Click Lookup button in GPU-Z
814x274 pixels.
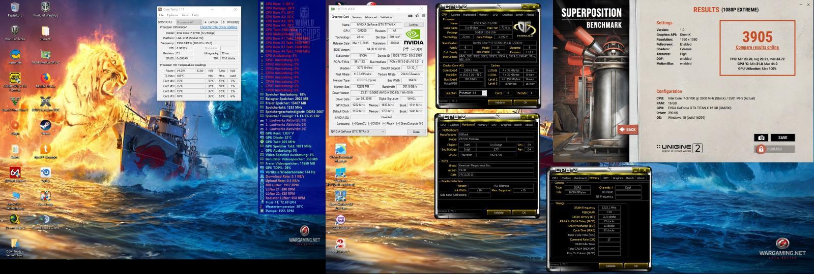pos(414,24)
